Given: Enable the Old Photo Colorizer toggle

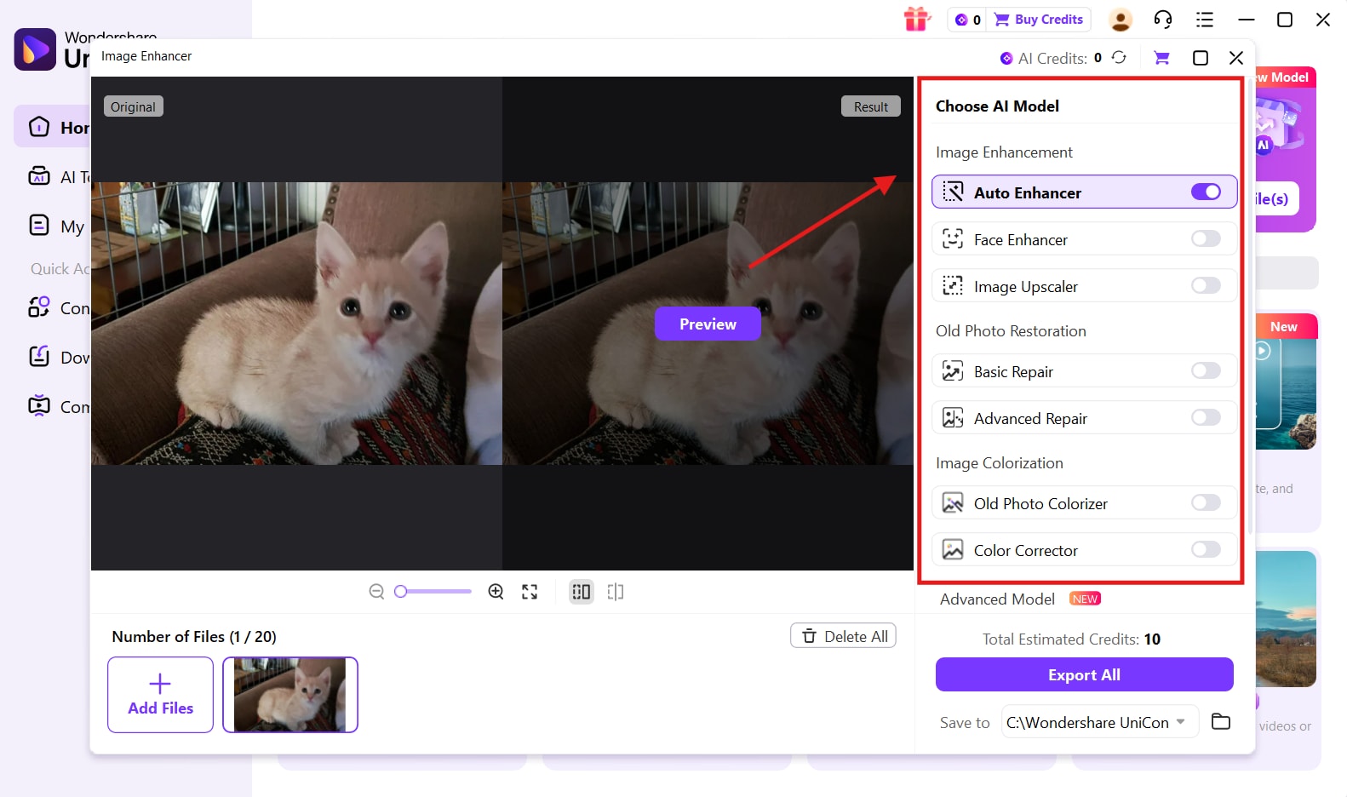Looking at the screenshot, I should coord(1206,502).
